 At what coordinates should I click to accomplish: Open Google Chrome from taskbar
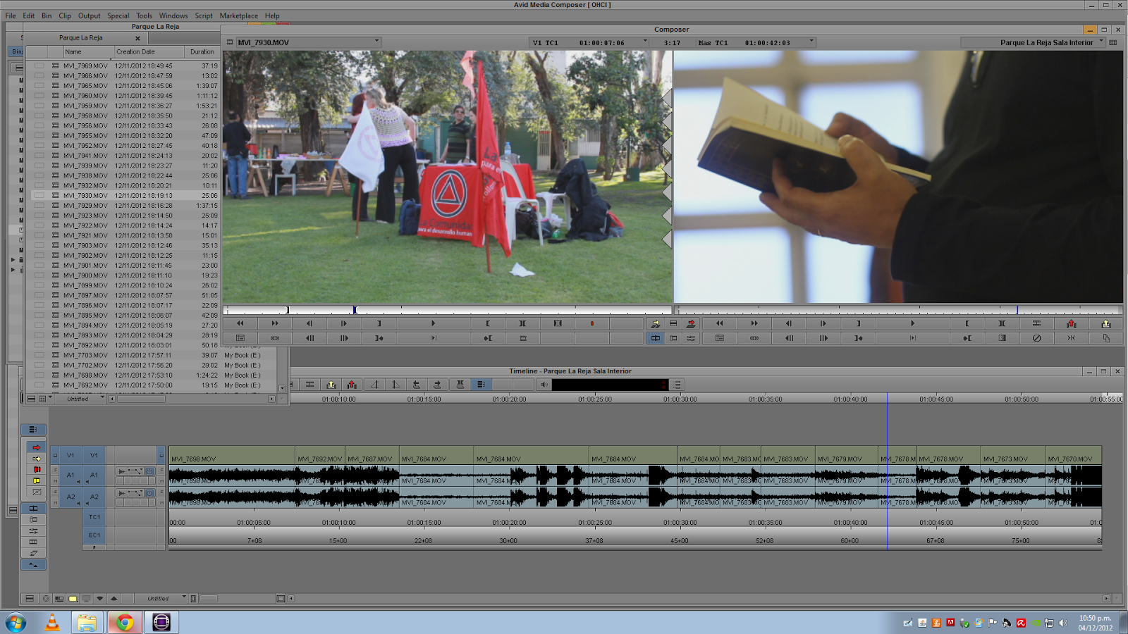(x=125, y=622)
